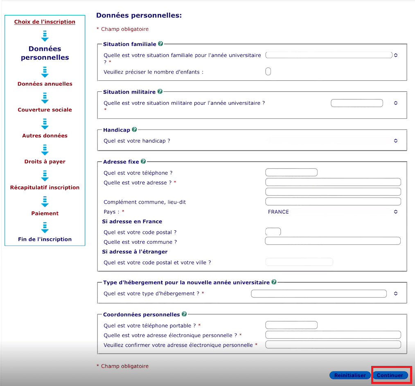
Task: Click the Continuer button
Action: pos(390,375)
